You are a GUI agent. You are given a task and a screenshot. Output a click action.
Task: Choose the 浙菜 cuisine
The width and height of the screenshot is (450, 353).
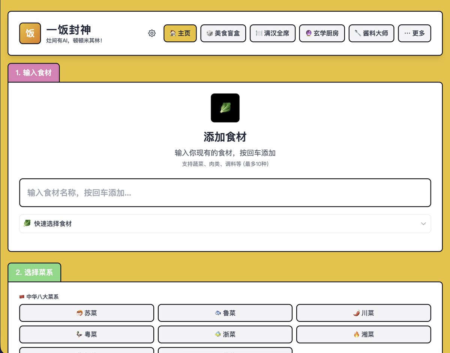click(225, 334)
